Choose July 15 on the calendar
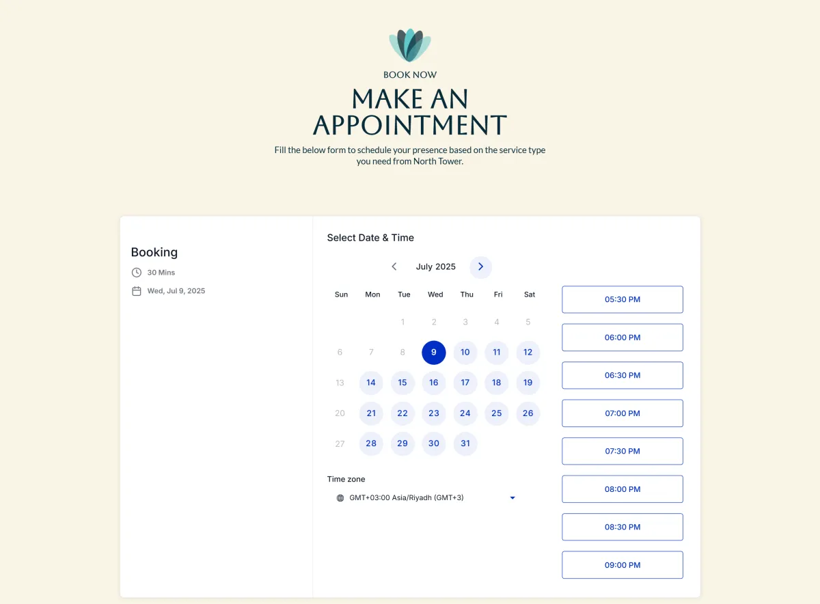 [402, 383]
